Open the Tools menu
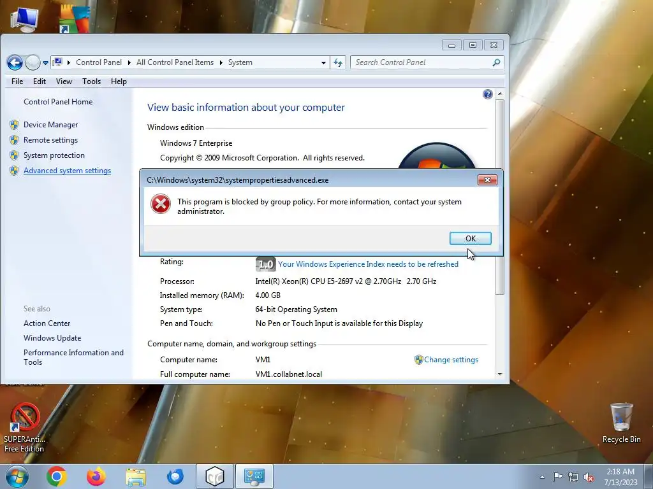The image size is (653, 489). pos(91,81)
